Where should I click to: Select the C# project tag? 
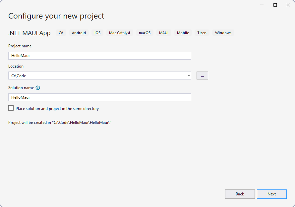(61, 32)
